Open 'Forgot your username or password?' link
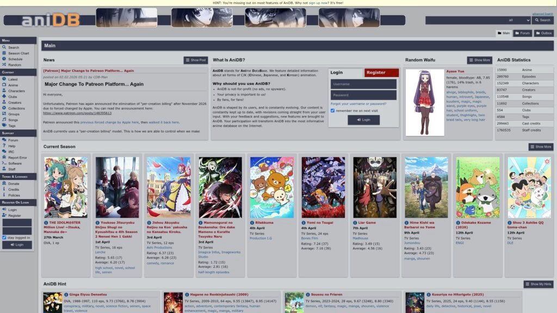The image size is (557, 313). (x=358, y=103)
